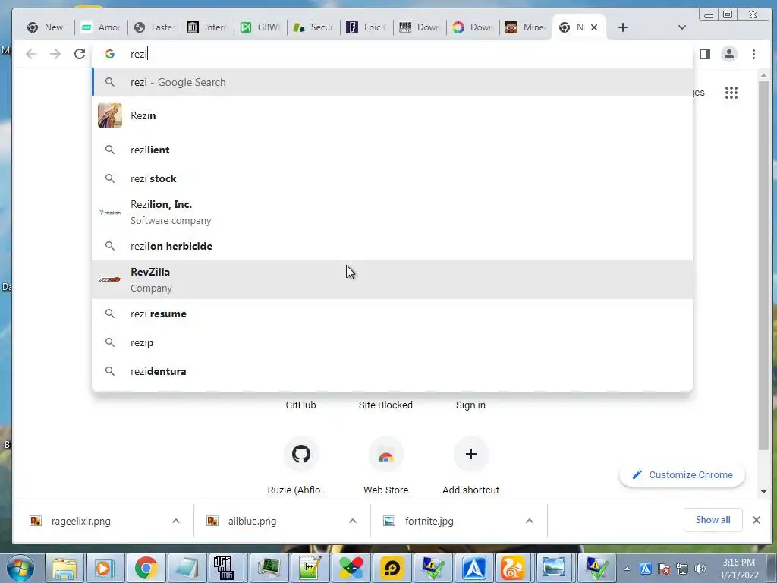Select the Rezin suggestion with thumbnail

pyautogui.click(x=392, y=115)
